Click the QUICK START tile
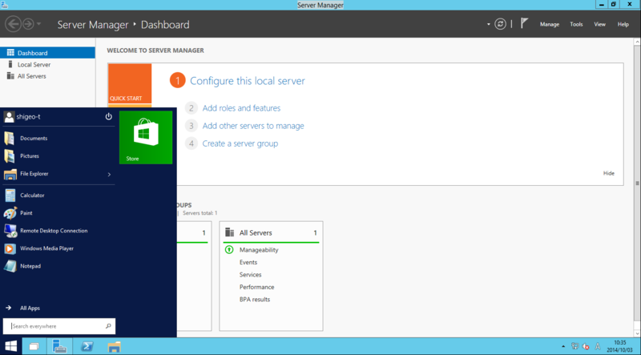 point(130,84)
